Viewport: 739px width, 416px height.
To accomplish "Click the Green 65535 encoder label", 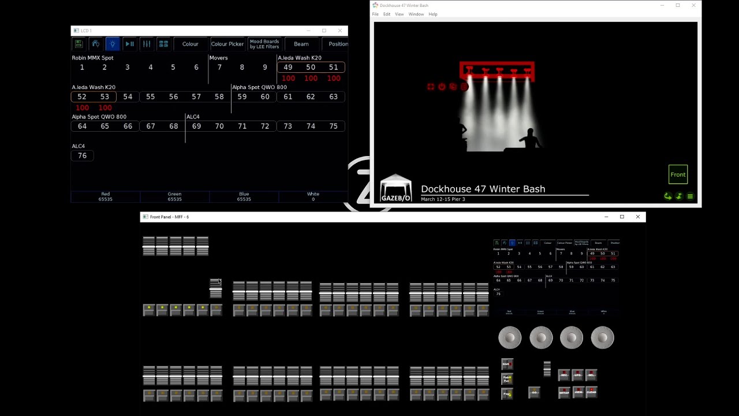I will (174, 196).
